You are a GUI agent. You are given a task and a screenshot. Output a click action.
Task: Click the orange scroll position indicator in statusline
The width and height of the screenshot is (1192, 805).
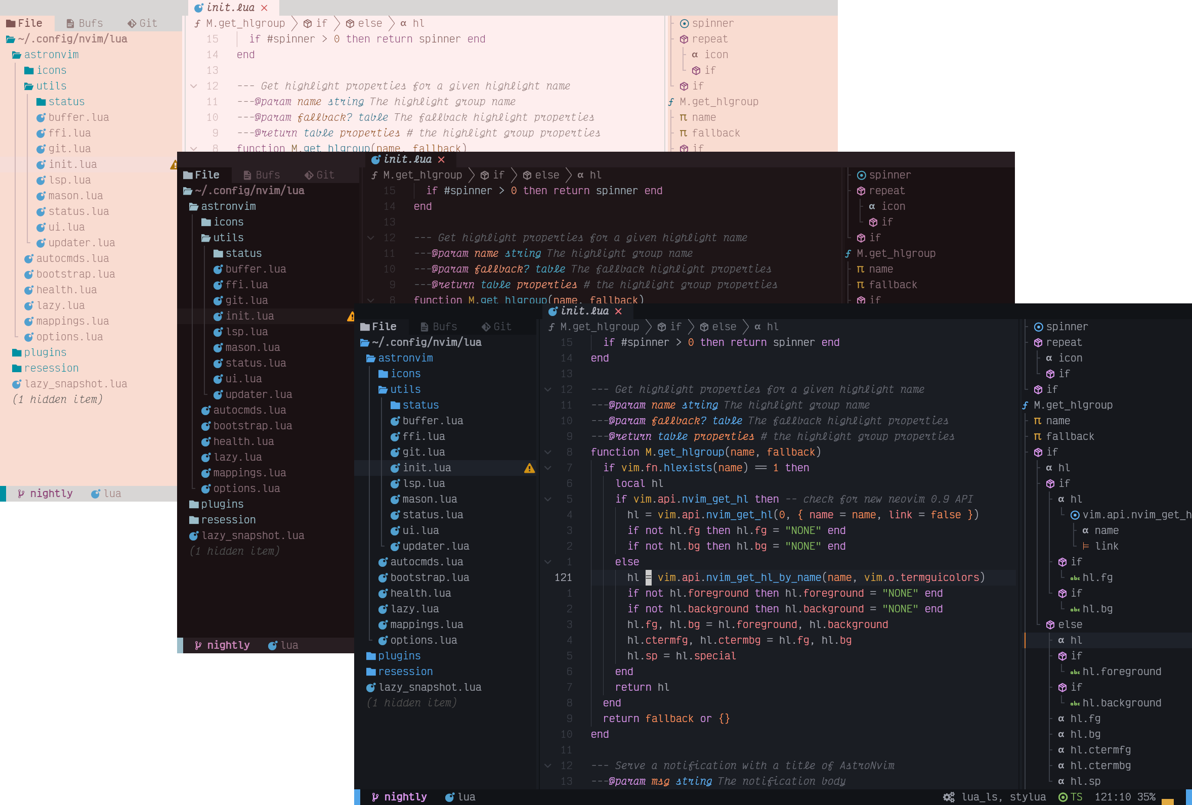pyautogui.click(x=1168, y=801)
